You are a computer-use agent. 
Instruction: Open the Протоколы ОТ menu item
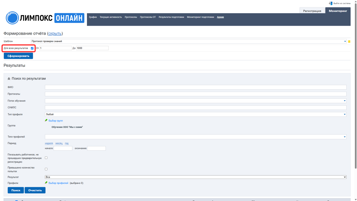pyautogui.click(x=148, y=17)
